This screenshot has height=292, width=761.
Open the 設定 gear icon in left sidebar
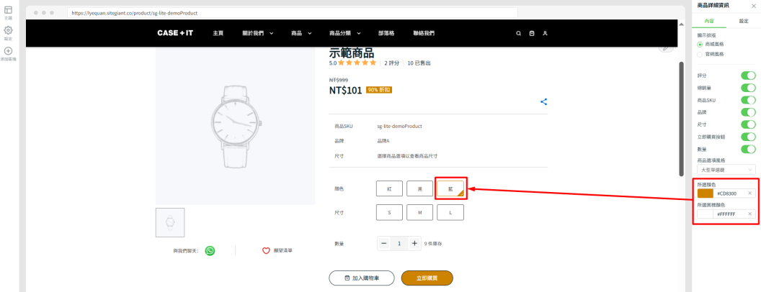click(x=8, y=30)
